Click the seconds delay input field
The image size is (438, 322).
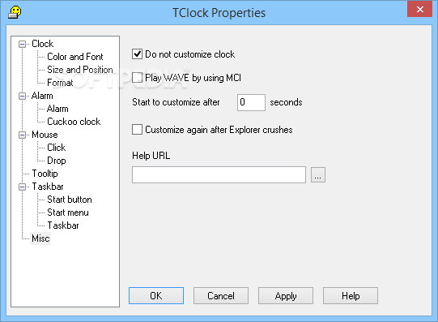tap(251, 102)
